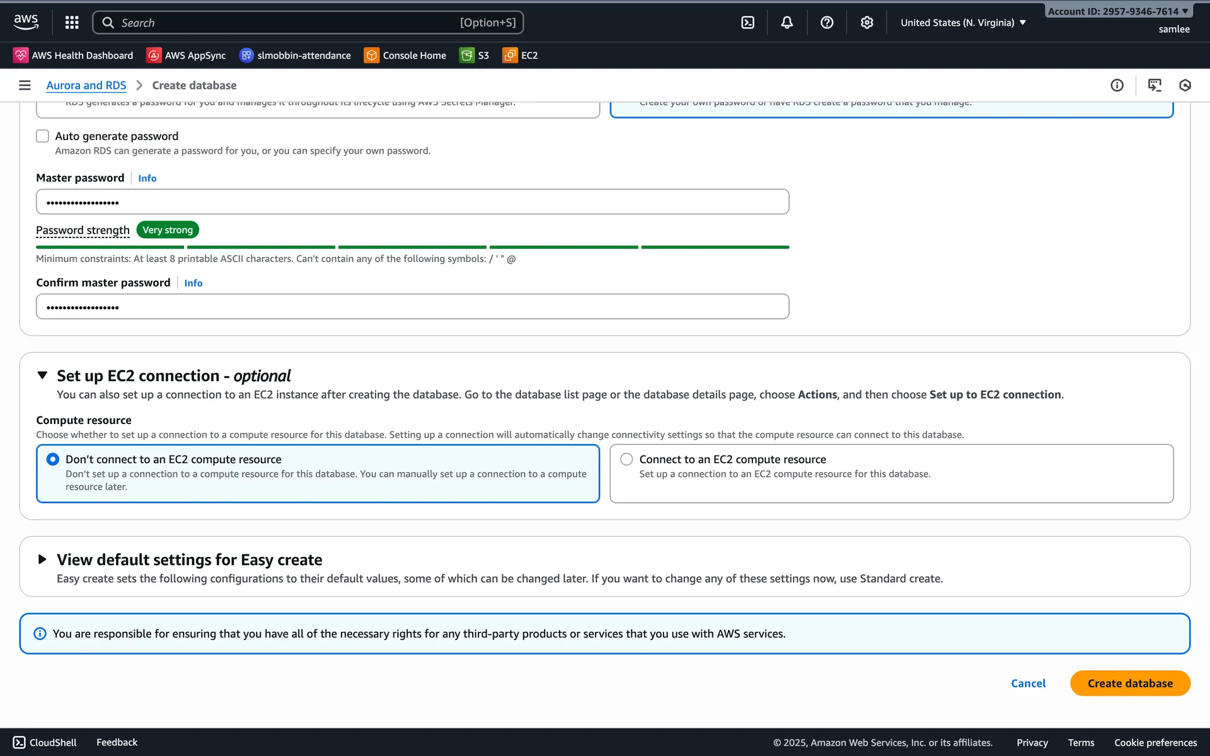Viewport: 1210px width, 756px height.
Task: Click the Aurora and RDS breadcrumb link
Action: pyautogui.click(x=86, y=85)
